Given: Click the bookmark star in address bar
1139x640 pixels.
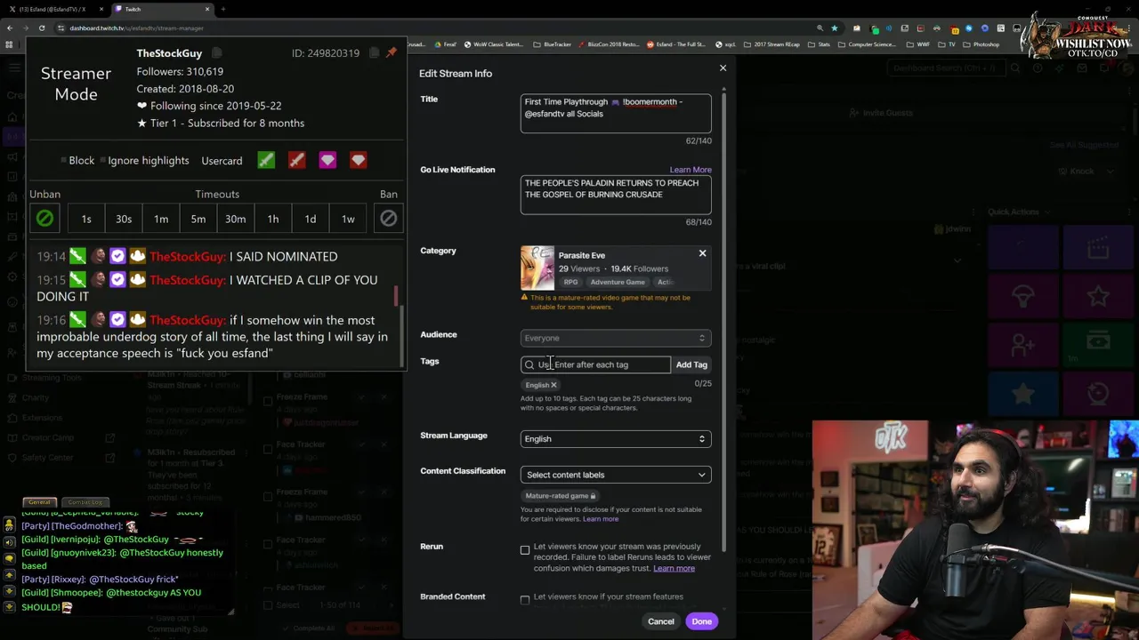Looking at the screenshot, I should tap(833, 28).
